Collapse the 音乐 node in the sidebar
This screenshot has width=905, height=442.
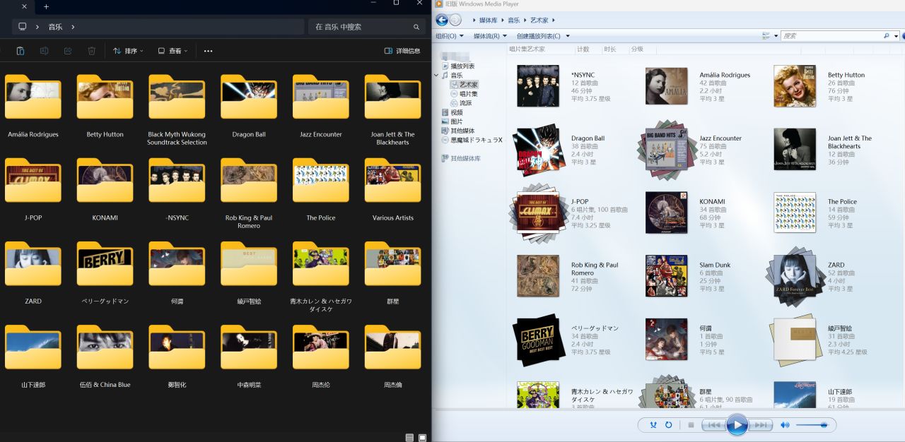click(436, 76)
